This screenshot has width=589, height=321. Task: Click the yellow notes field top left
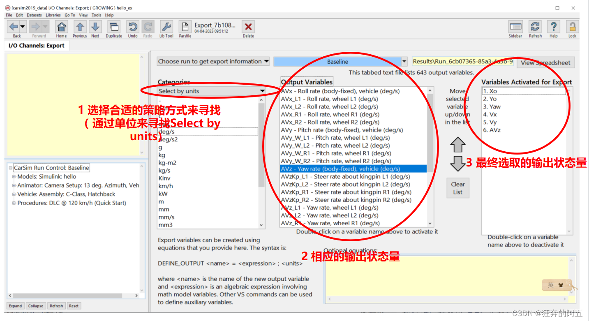click(72, 105)
